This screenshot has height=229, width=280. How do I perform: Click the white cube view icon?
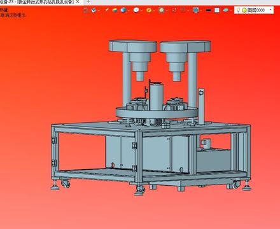click(x=136, y=10)
